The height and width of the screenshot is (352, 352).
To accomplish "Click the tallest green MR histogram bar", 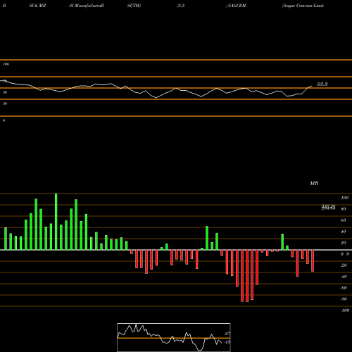I will coord(56,222).
